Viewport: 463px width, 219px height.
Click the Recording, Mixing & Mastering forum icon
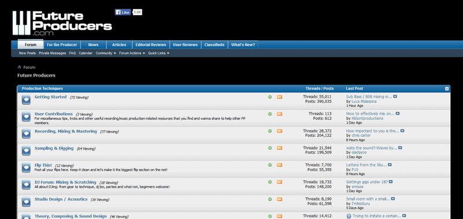tap(26, 134)
